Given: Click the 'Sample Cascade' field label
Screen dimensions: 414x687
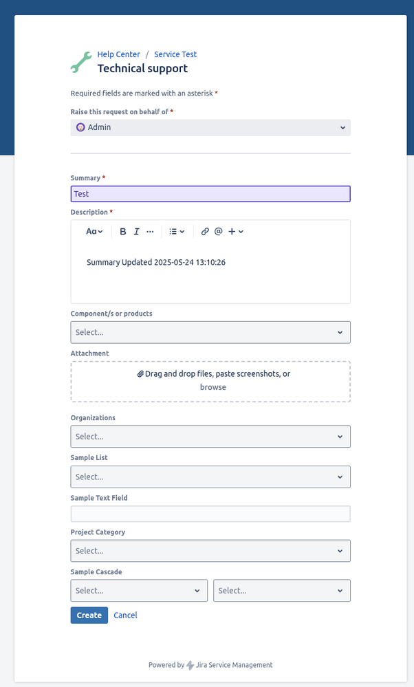Looking at the screenshot, I should point(96,571).
